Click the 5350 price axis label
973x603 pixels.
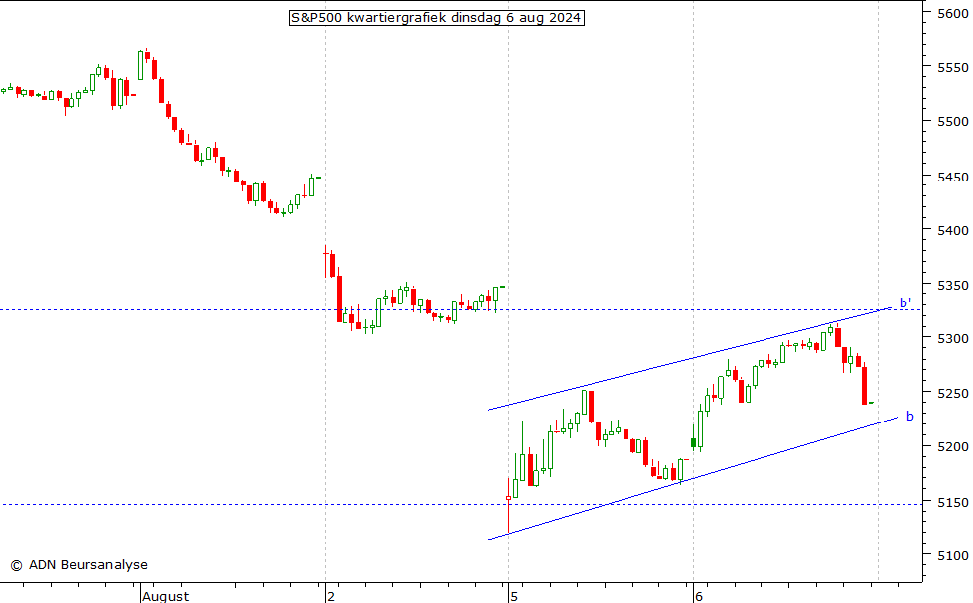click(x=953, y=285)
